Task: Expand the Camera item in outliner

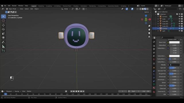Action: [158, 17]
